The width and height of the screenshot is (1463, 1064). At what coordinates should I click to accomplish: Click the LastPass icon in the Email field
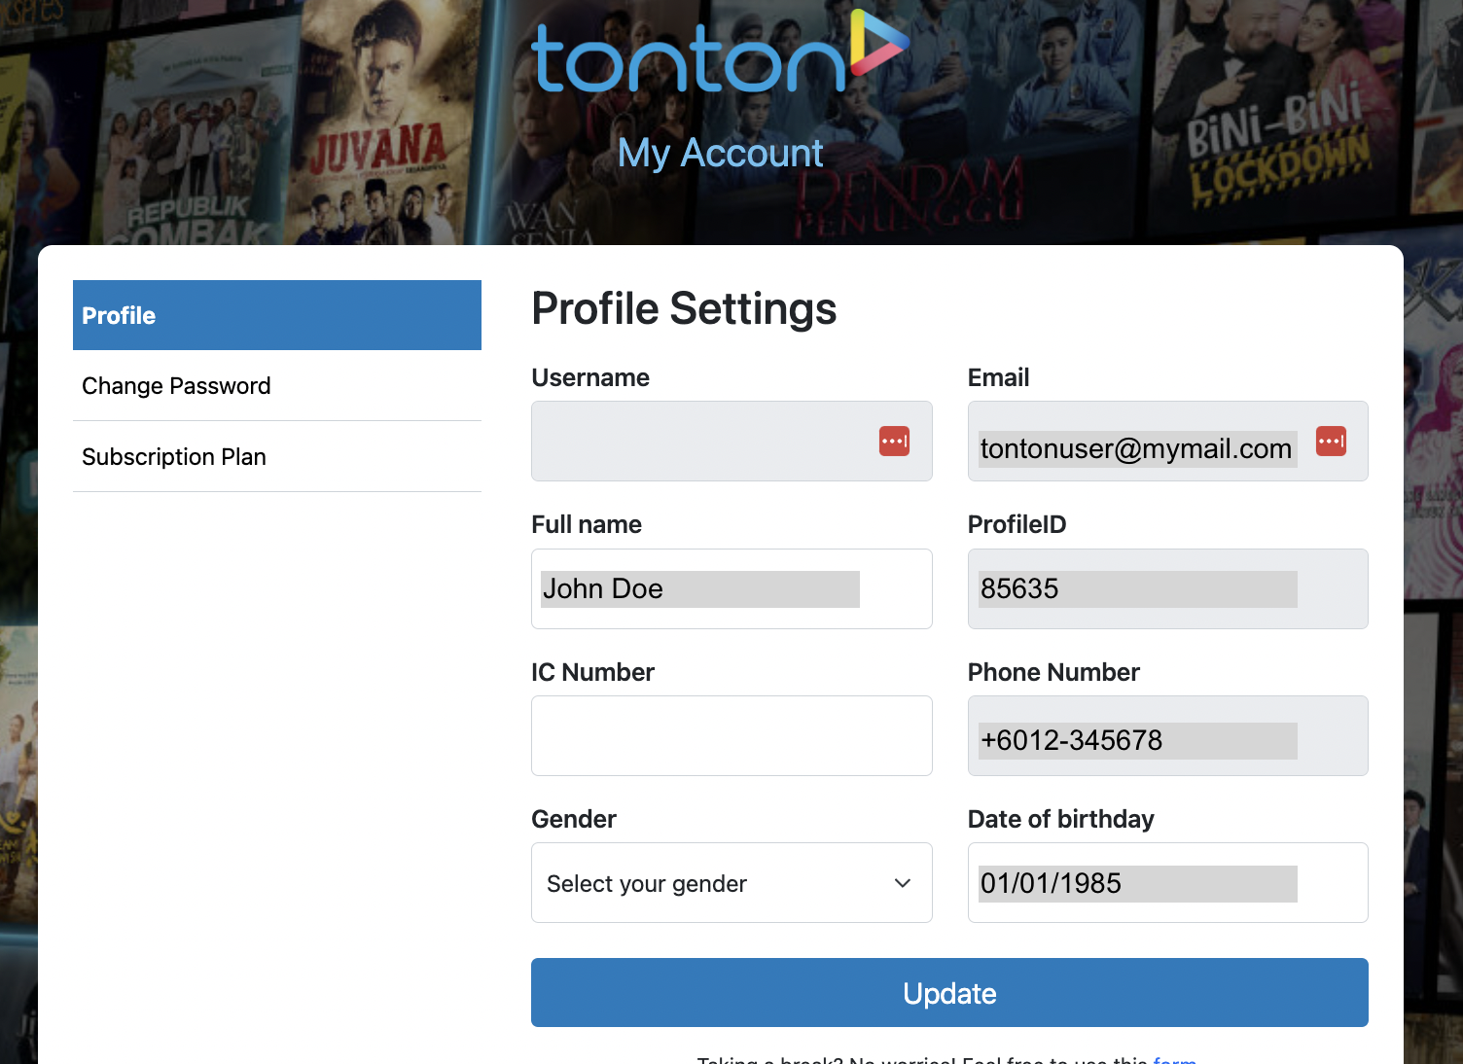click(1330, 441)
